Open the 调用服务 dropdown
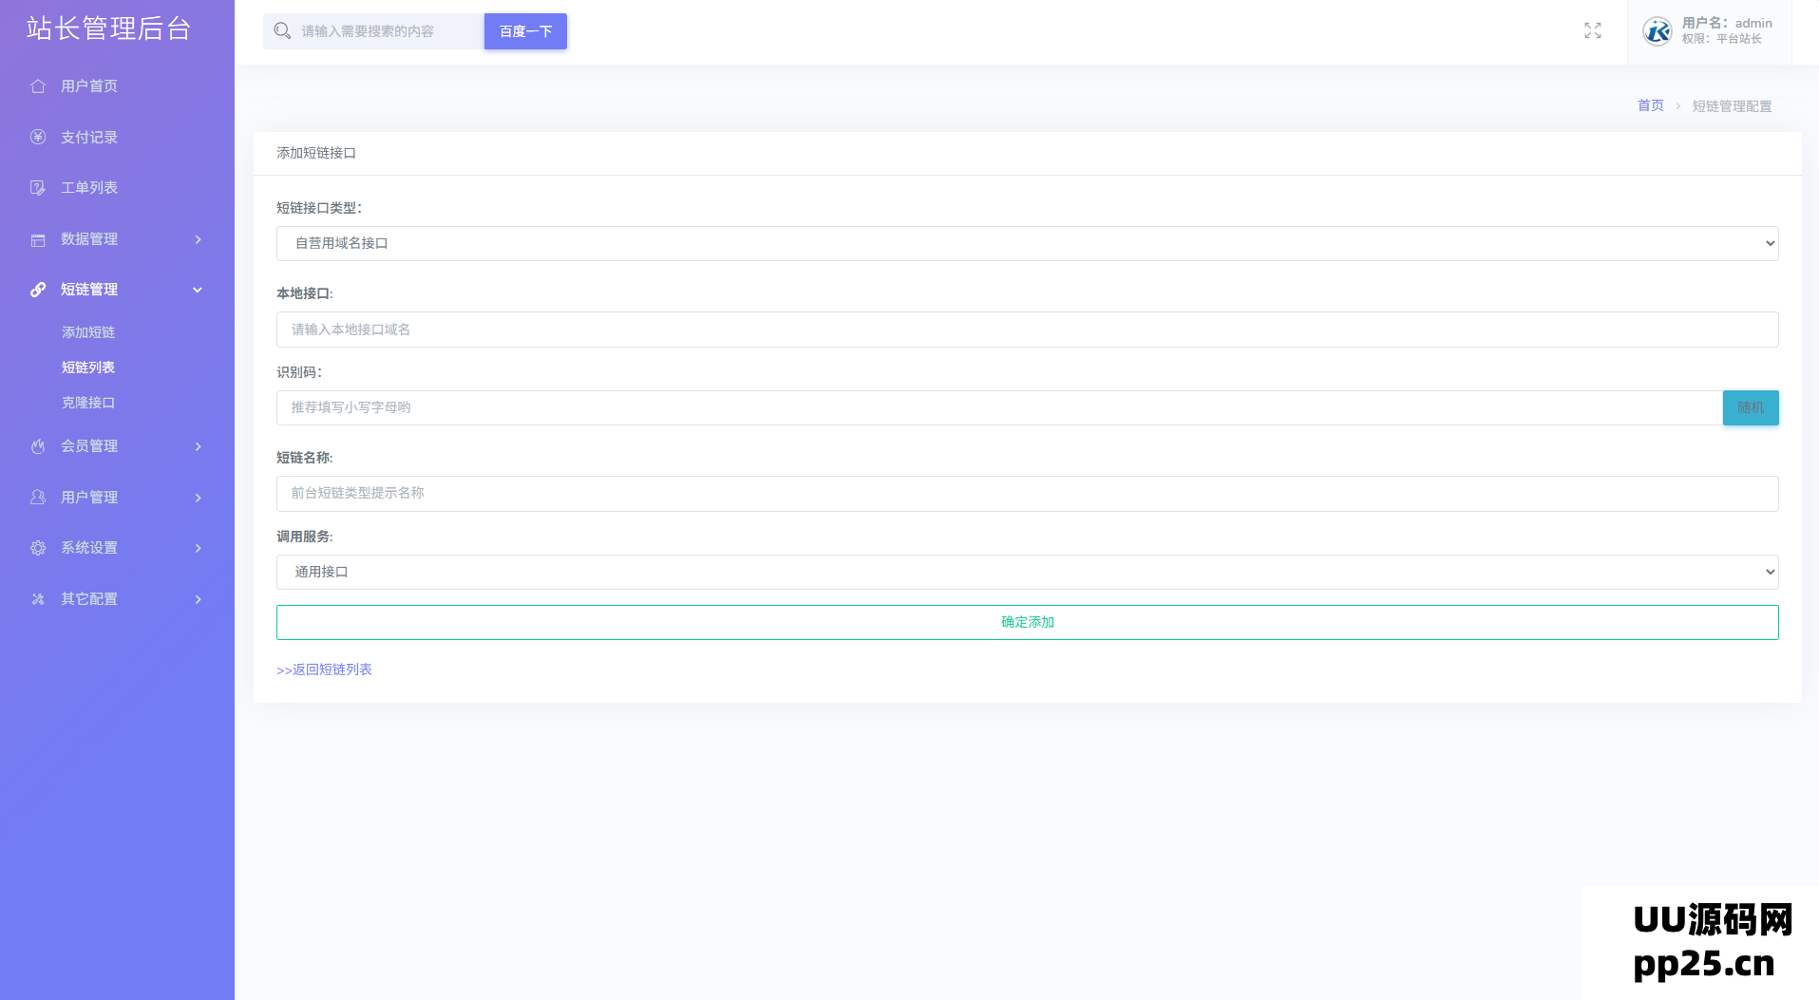Viewport: 1819px width, 1000px height. point(1027,572)
